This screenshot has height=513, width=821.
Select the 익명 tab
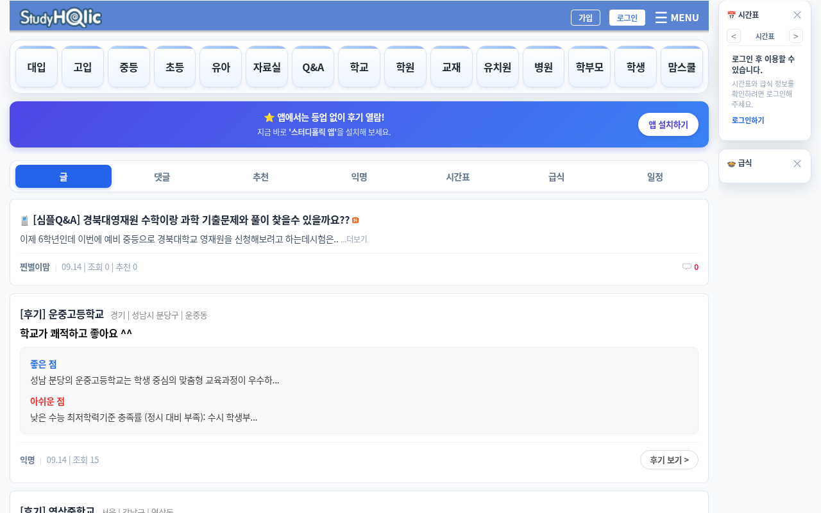[359, 177]
